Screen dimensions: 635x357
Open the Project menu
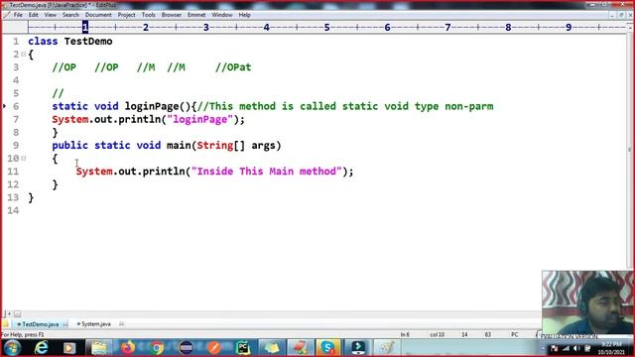point(126,15)
